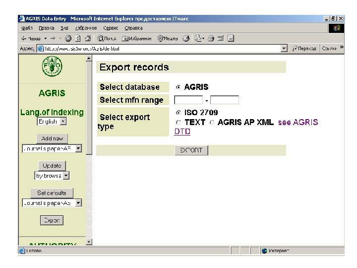Viewport: 357px width, 268px height.
Task: Click the address URL field
Action: pos(162,49)
